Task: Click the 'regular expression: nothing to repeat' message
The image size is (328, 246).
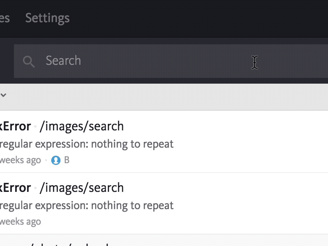Action: tap(87, 144)
